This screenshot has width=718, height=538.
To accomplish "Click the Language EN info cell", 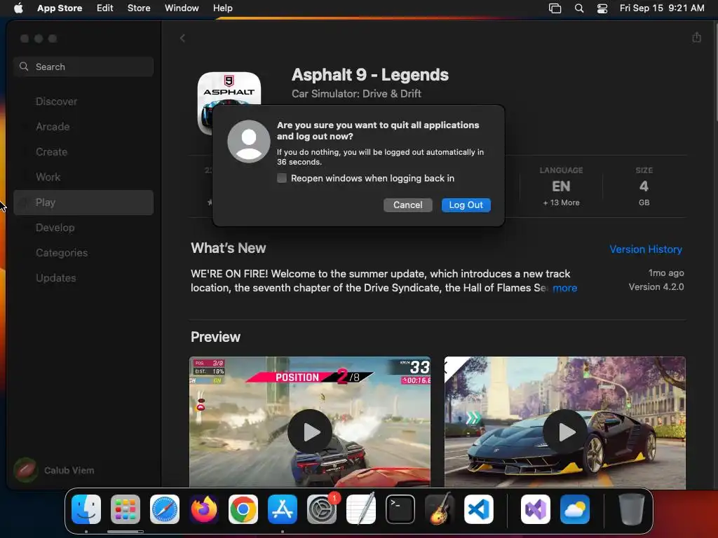I will coord(561,186).
